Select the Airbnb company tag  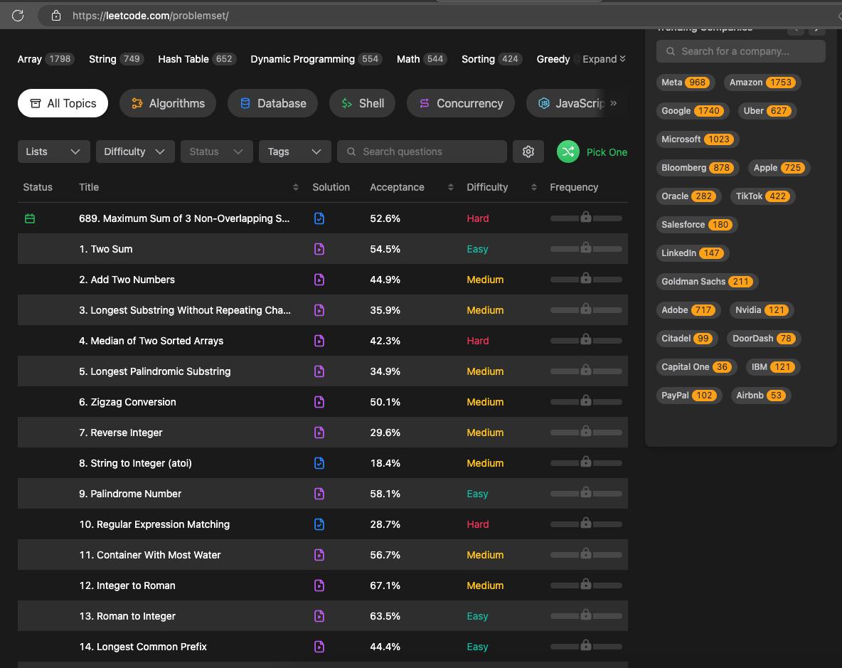coord(760,396)
